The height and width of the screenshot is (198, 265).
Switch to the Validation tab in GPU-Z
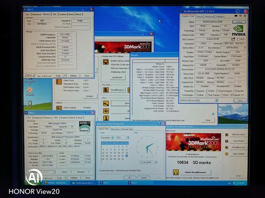[x=220, y=16]
